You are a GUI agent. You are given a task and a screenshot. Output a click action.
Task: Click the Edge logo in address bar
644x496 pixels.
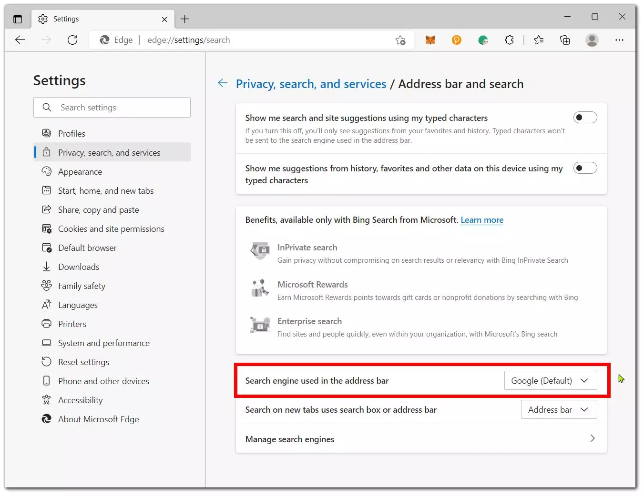[x=104, y=40]
